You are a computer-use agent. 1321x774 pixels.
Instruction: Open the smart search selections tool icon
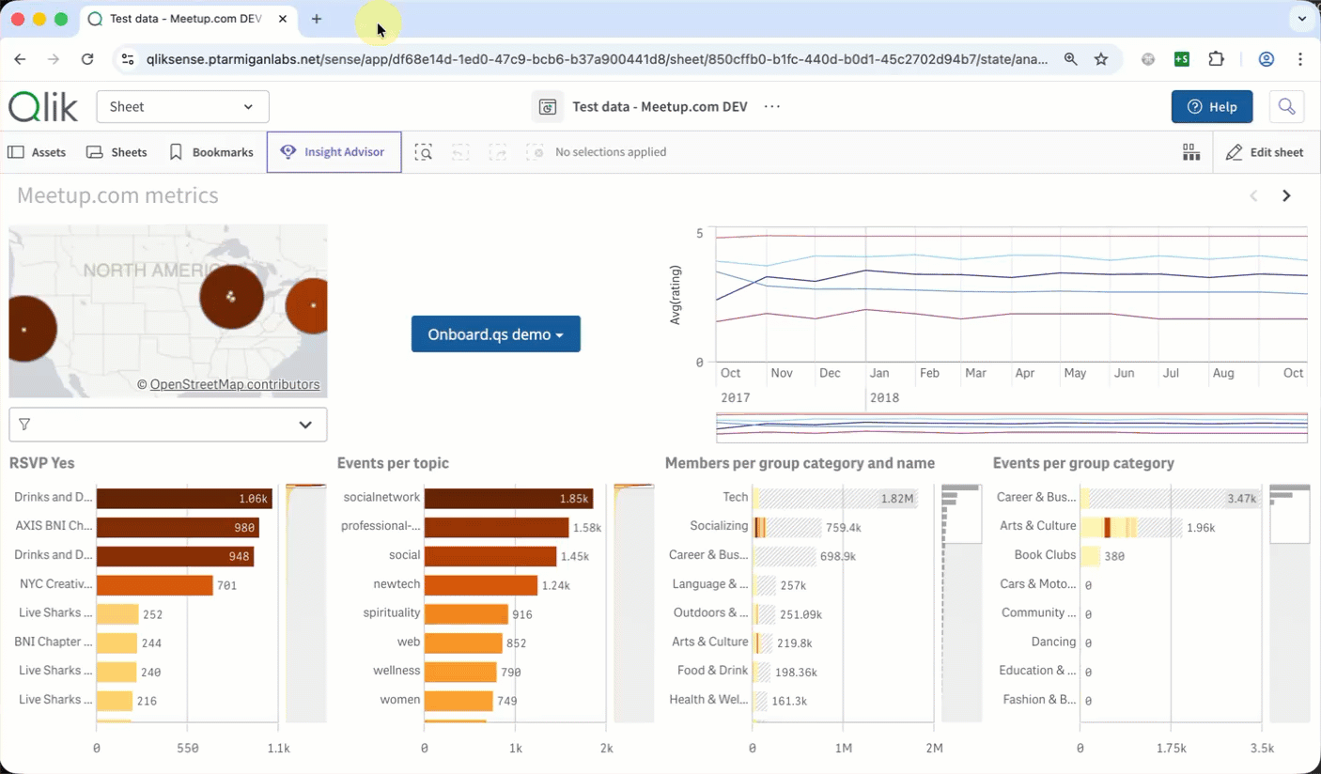[424, 152]
